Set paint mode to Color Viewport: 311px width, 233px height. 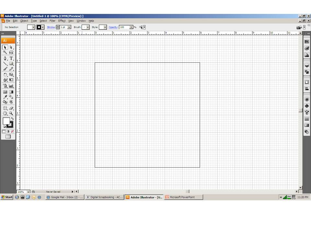(4, 131)
